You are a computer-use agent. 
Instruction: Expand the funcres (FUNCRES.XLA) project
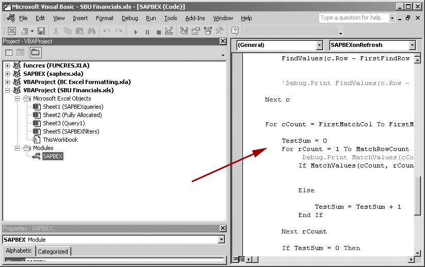(x=7, y=65)
